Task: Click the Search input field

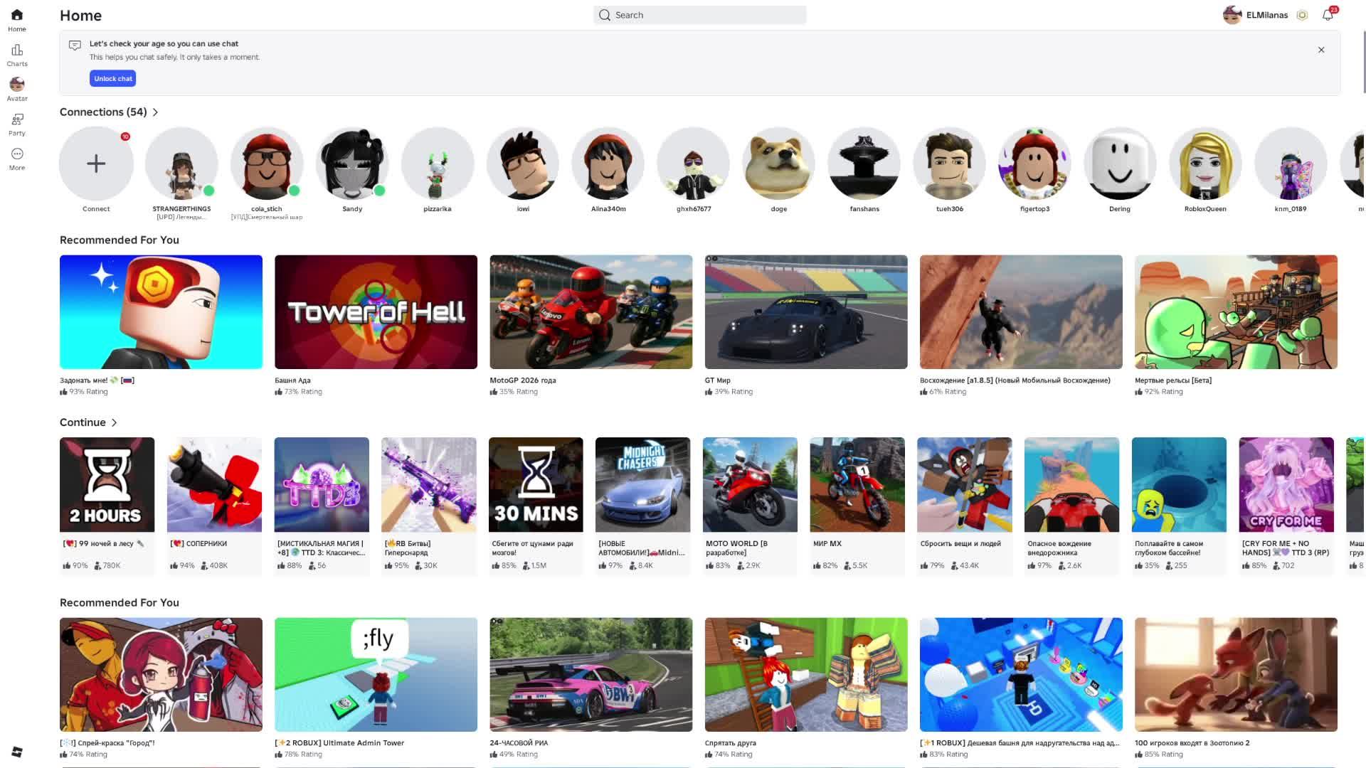Action: pos(700,15)
